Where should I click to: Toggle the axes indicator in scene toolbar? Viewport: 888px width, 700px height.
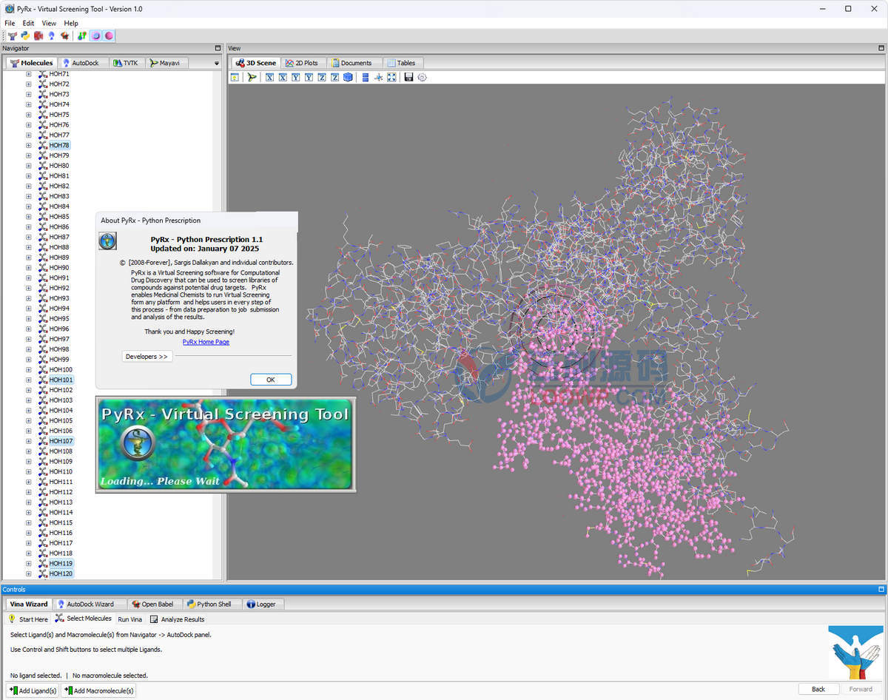coord(378,77)
